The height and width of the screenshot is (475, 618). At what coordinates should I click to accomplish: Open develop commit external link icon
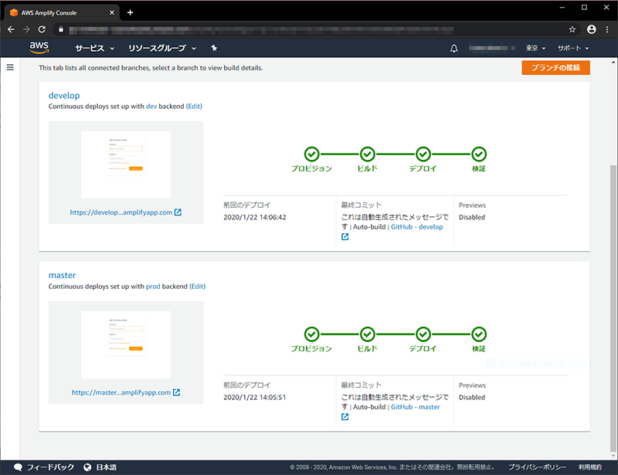click(x=345, y=236)
